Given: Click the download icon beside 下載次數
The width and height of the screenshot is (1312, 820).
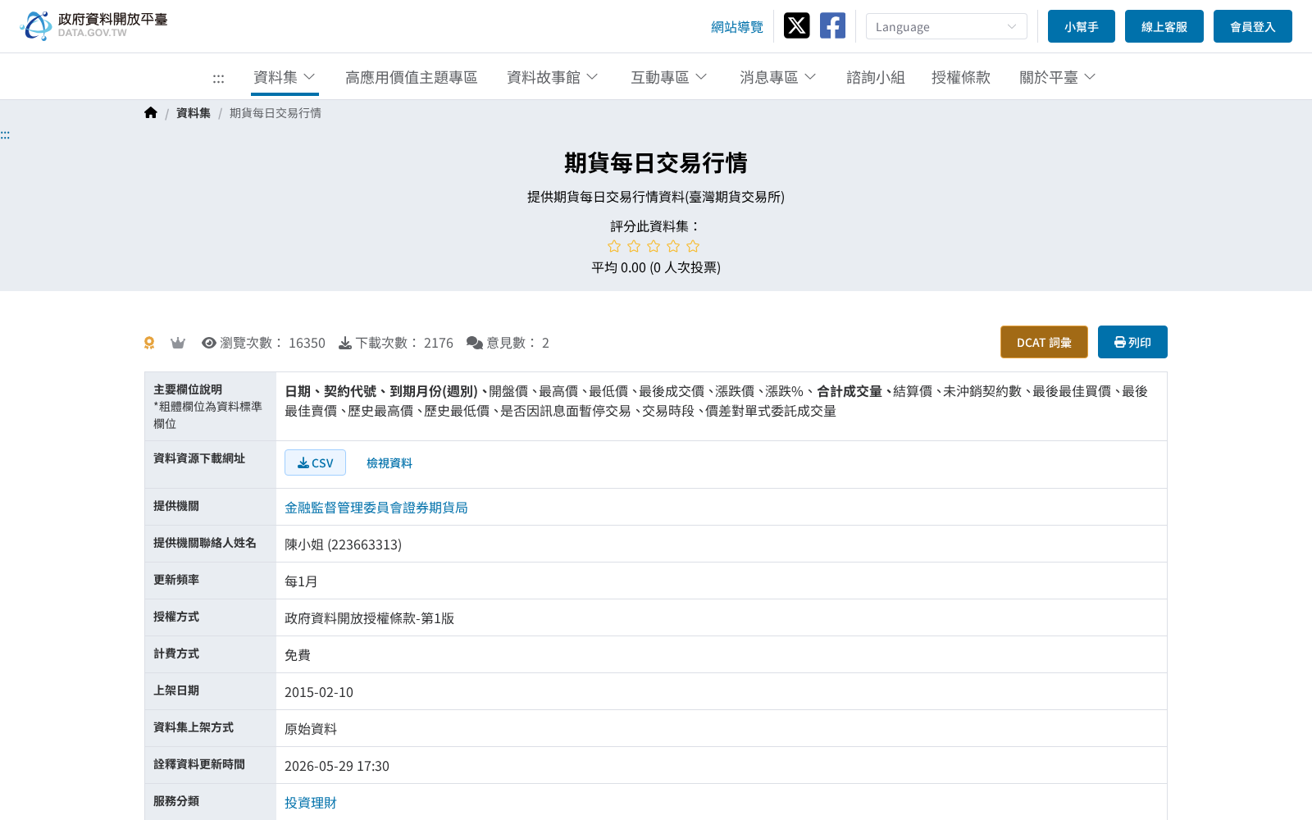Looking at the screenshot, I should pos(345,343).
